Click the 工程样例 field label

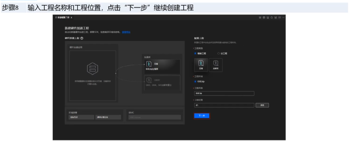(199, 76)
